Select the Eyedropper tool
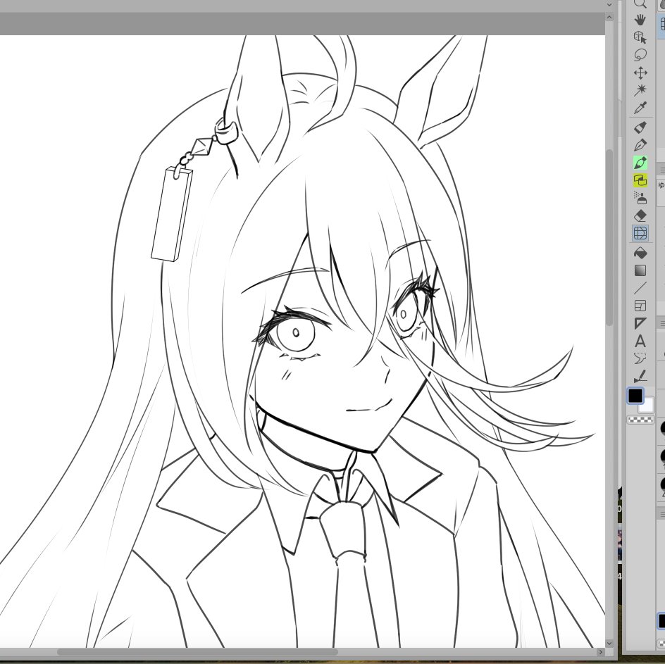 640,108
